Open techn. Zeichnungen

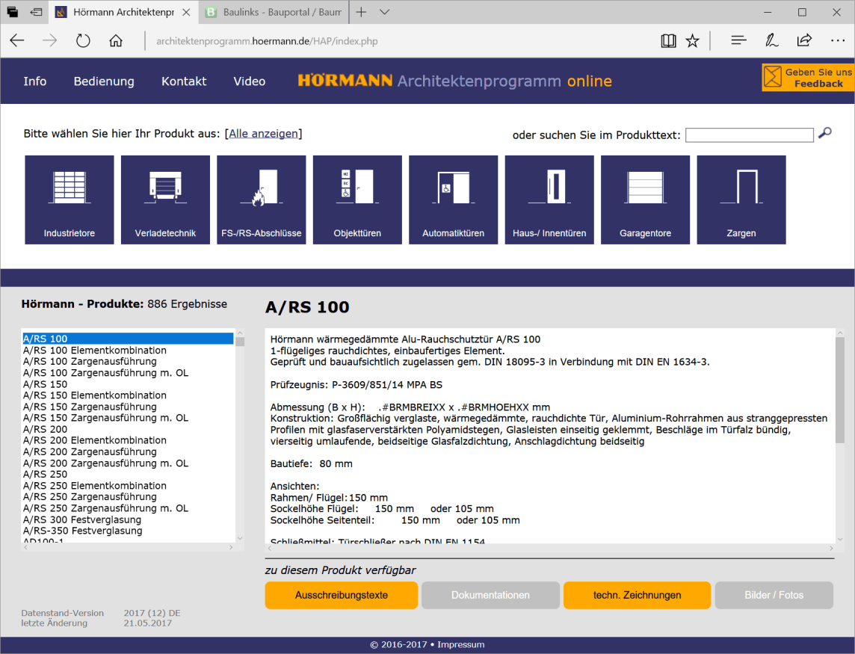[637, 595]
